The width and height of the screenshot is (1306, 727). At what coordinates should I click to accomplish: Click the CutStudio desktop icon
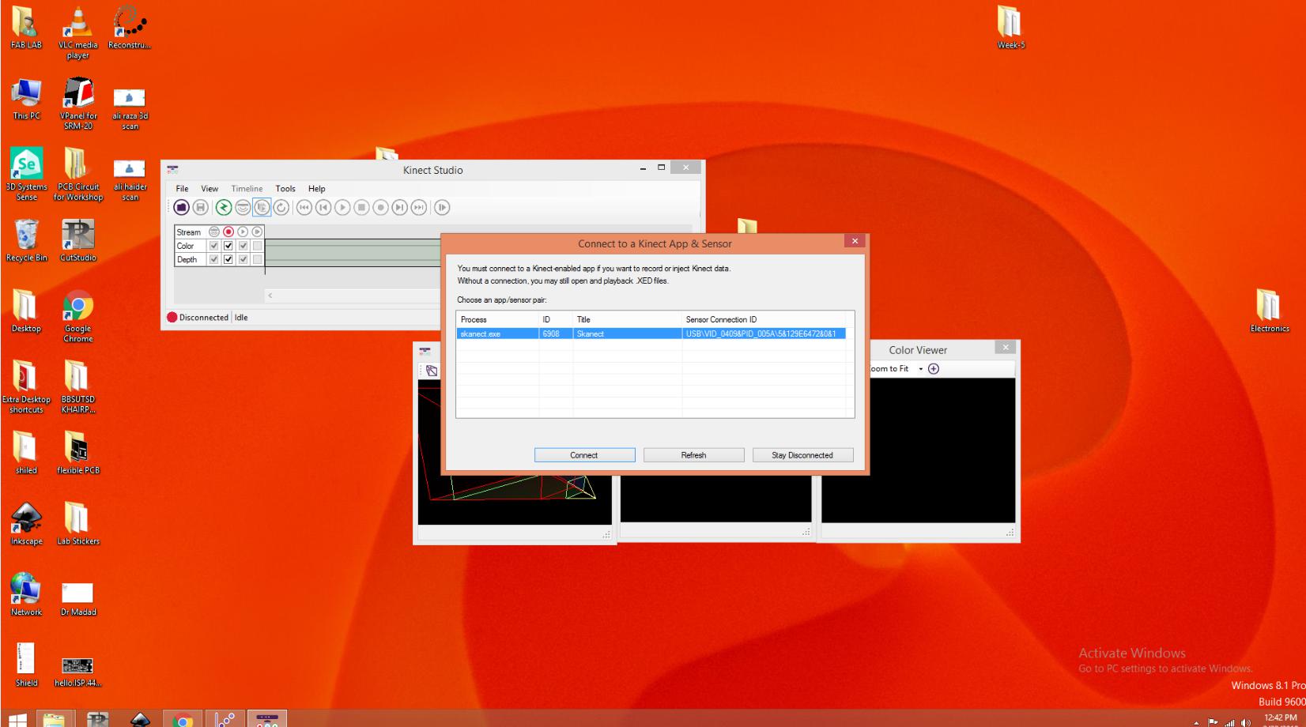pyautogui.click(x=77, y=240)
